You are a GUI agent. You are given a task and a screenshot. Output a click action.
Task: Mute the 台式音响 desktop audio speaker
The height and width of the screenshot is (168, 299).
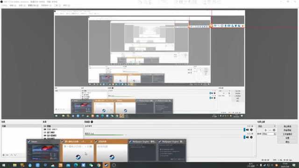tap(248, 130)
